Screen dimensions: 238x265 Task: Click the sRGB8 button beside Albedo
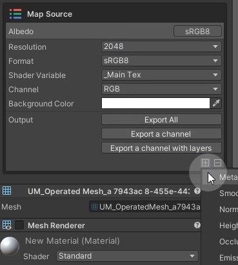(197, 32)
